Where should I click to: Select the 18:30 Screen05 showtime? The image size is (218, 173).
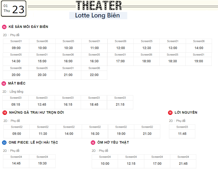point(172,59)
